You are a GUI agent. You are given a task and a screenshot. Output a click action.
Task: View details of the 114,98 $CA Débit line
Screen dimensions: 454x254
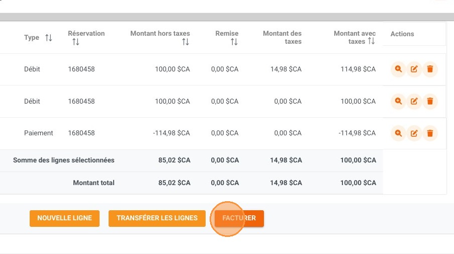398,69
